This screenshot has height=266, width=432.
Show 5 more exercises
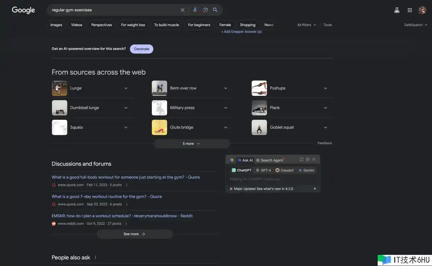(x=191, y=144)
